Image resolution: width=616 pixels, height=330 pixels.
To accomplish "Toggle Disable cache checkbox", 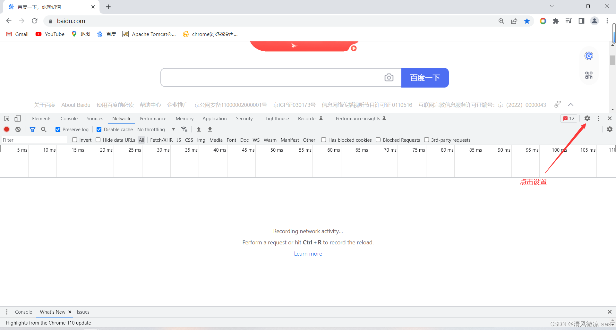I will click(99, 129).
